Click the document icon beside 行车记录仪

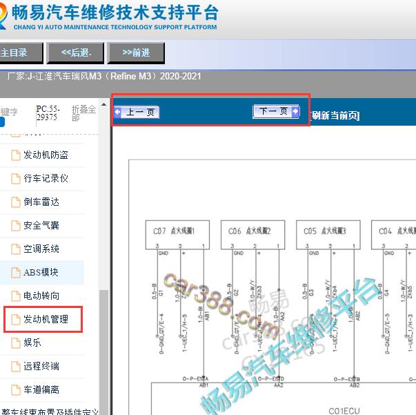16,179
